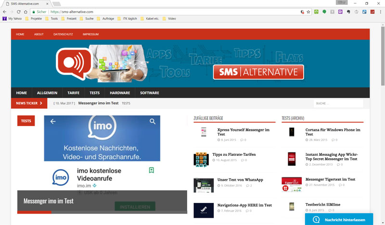Click the back arrow on the imo slider image

(53, 121)
